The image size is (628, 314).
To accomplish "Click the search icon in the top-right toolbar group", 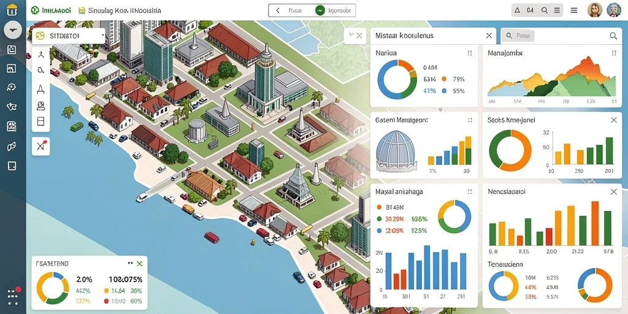I will point(545,10).
